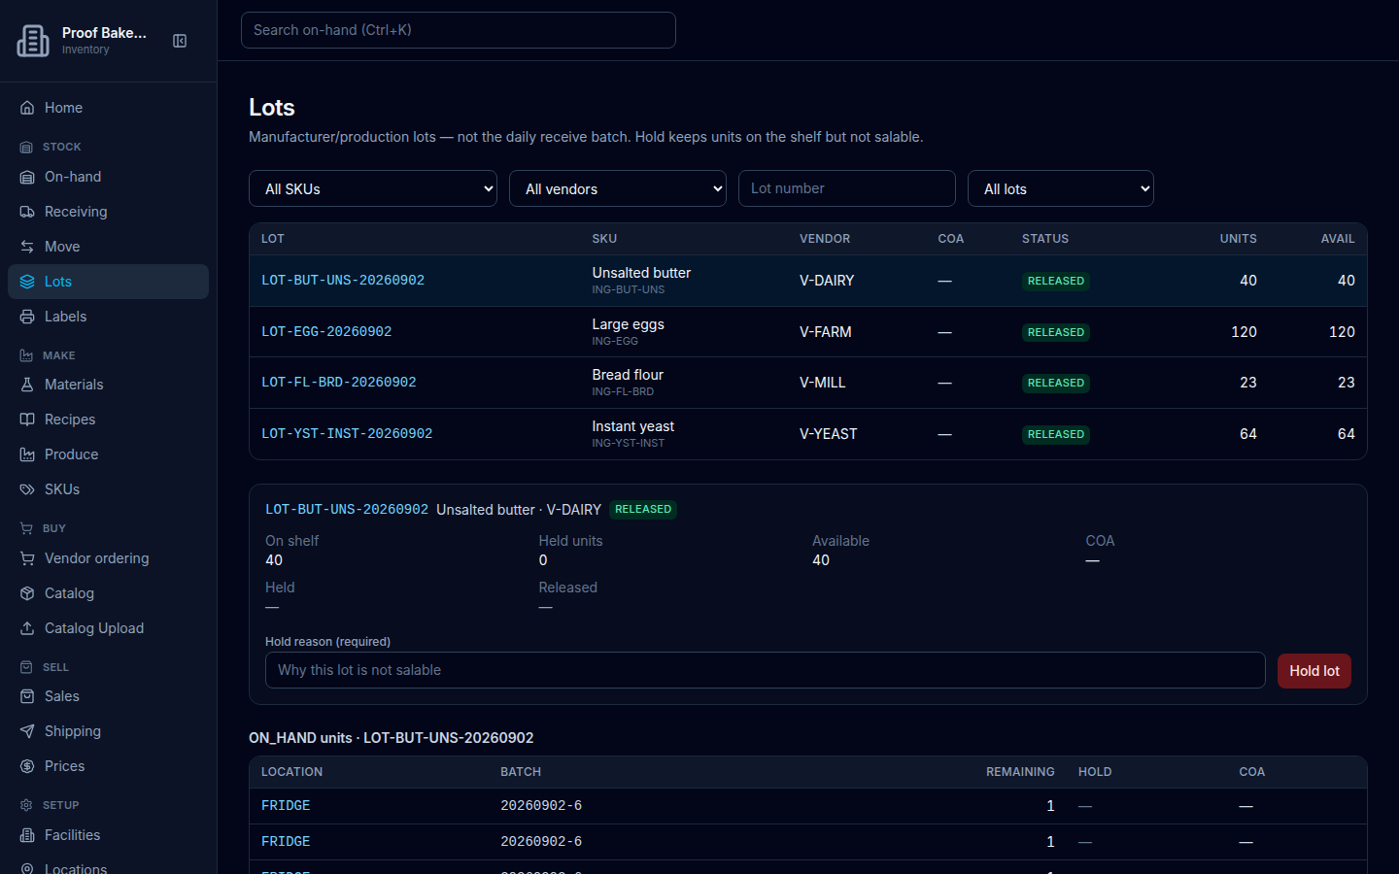This screenshot has height=874, width=1399.
Task: Click V-YEAST vendor cell
Action: pos(829,434)
